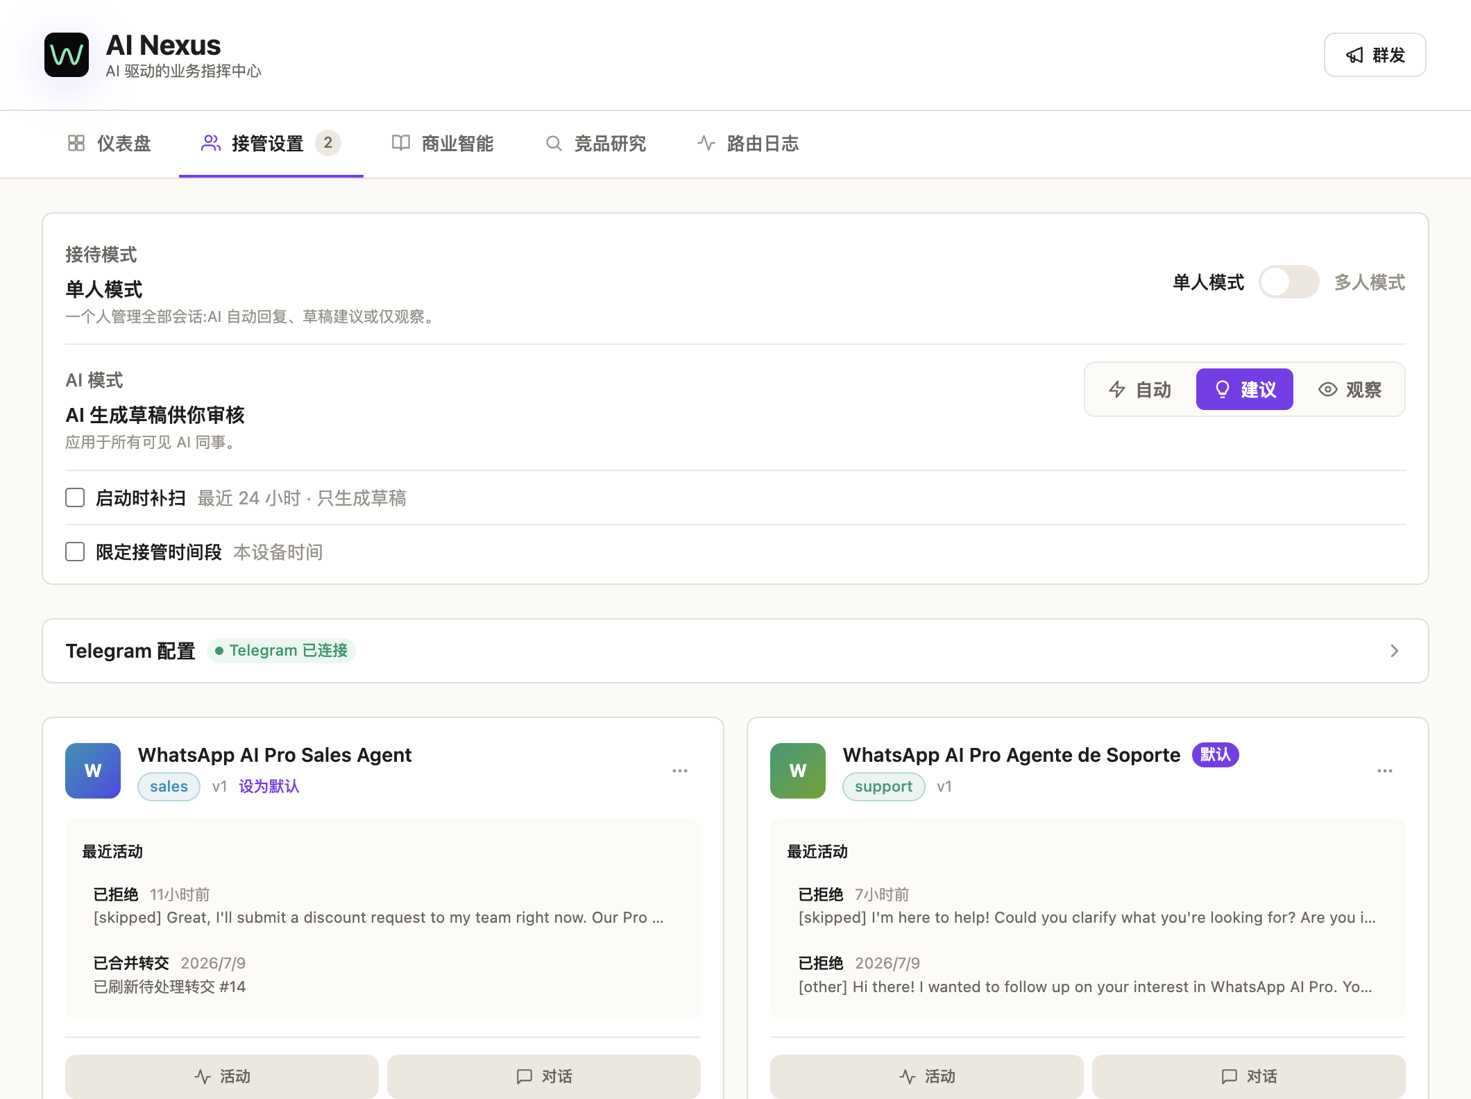Click the 单人模式 label

coord(1208,282)
